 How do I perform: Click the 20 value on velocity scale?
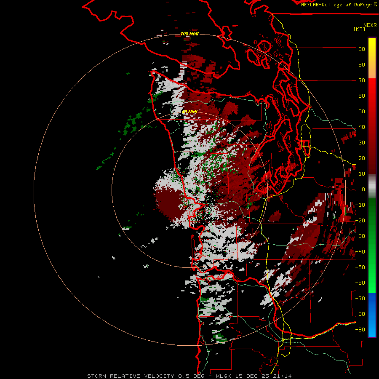click(362, 158)
